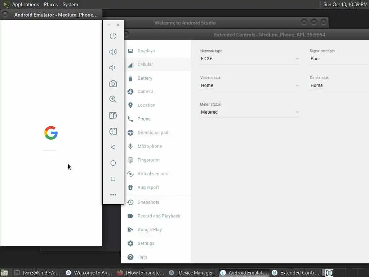Click the Google logo on emulator screen

coord(51,133)
